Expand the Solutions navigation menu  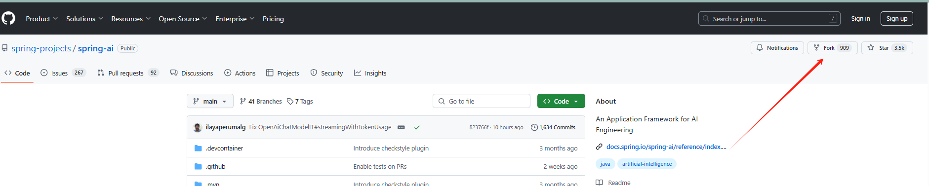(x=84, y=19)
